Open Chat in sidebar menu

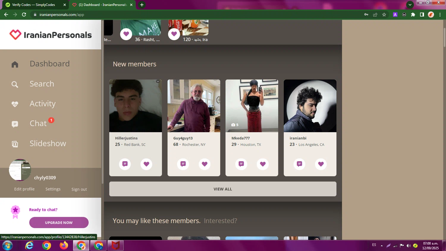pyautogui.click(x=38, y=123)
